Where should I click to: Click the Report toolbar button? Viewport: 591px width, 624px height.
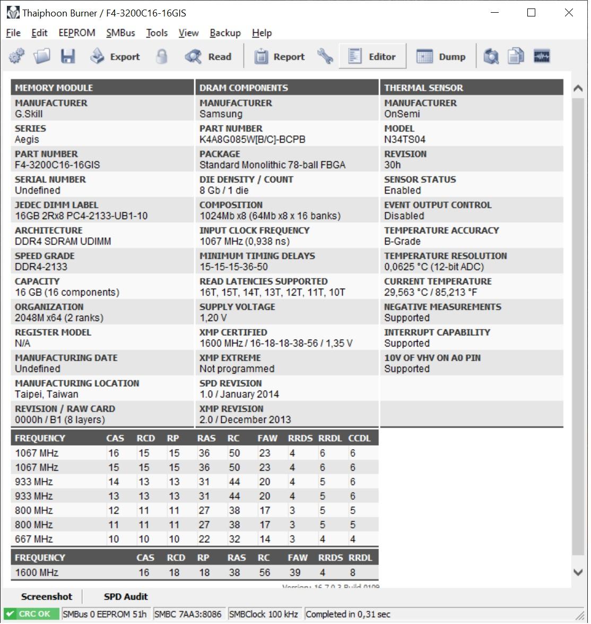280,56
